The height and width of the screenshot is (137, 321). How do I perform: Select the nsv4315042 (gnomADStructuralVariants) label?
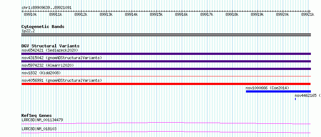(62, 58)
